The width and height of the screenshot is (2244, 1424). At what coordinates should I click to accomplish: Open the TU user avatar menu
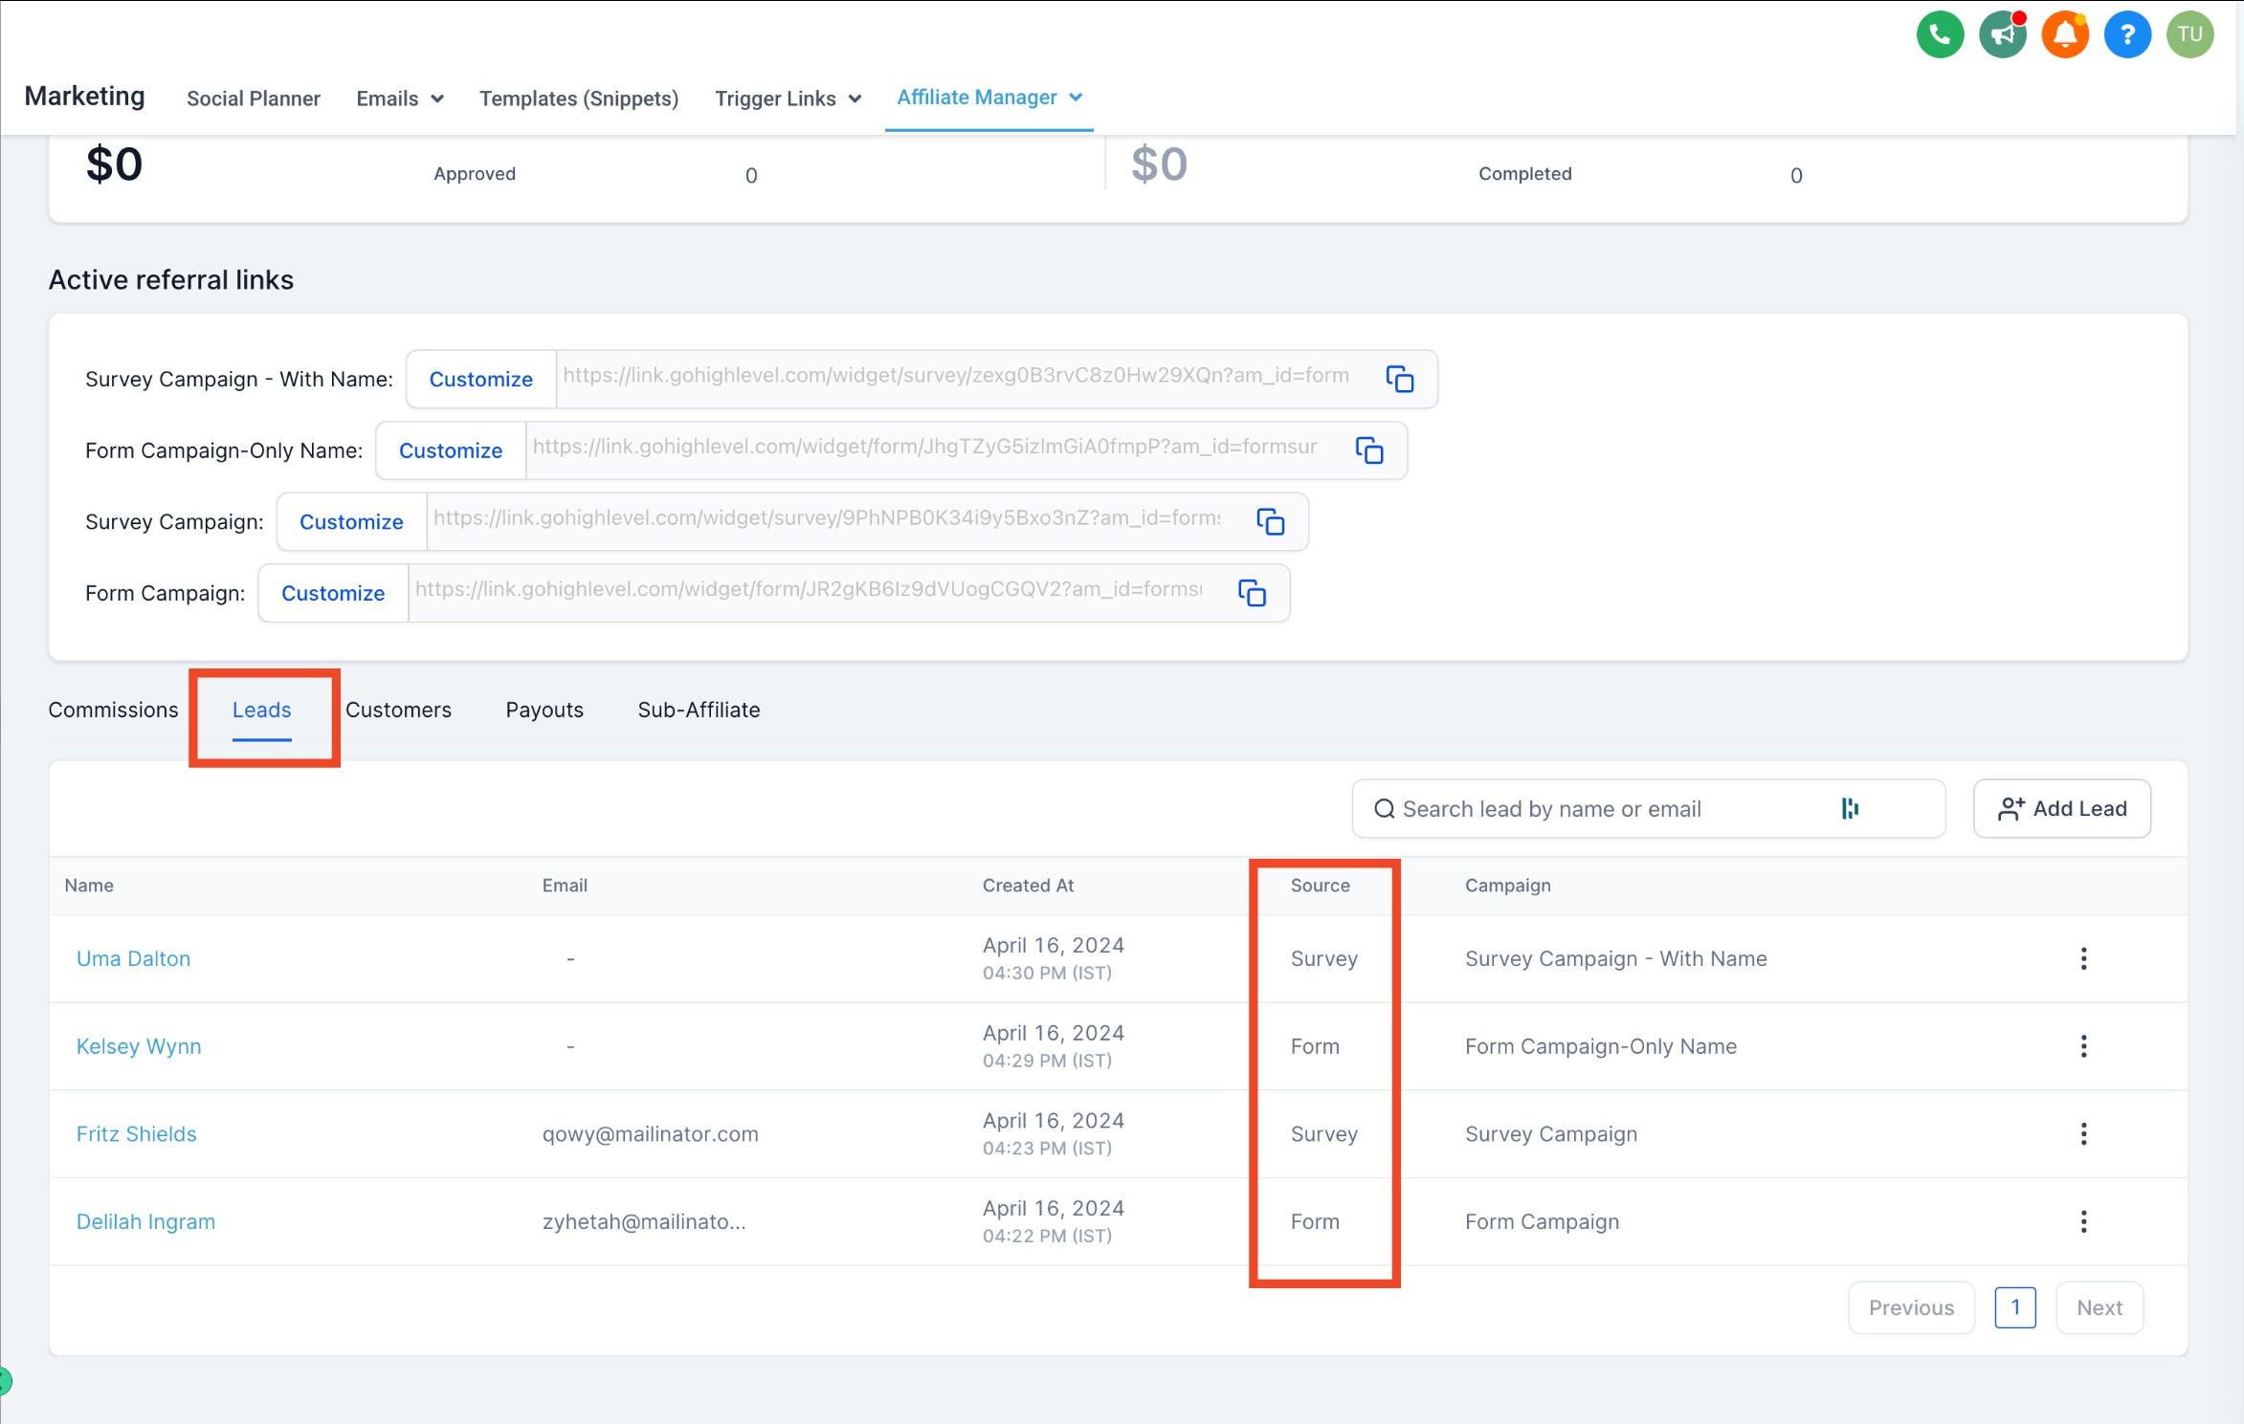[x=2189, y=35]
